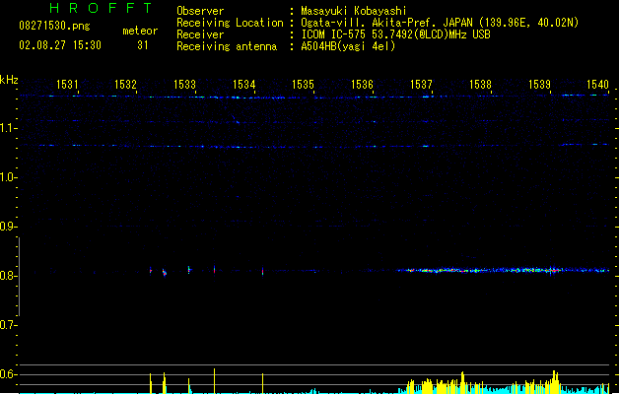Click the HROFFT title text
The height and width of the screenshot is (394, 620).
[102, 8]
